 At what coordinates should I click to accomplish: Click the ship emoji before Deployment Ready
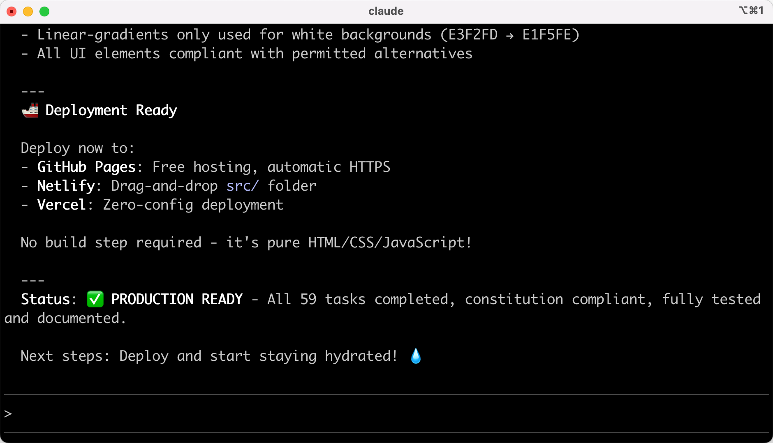30,110
